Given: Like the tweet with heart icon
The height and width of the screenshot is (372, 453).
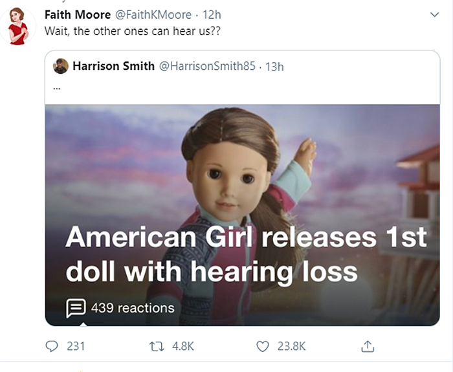Looking at the screenshot, I should coord(262,347).
